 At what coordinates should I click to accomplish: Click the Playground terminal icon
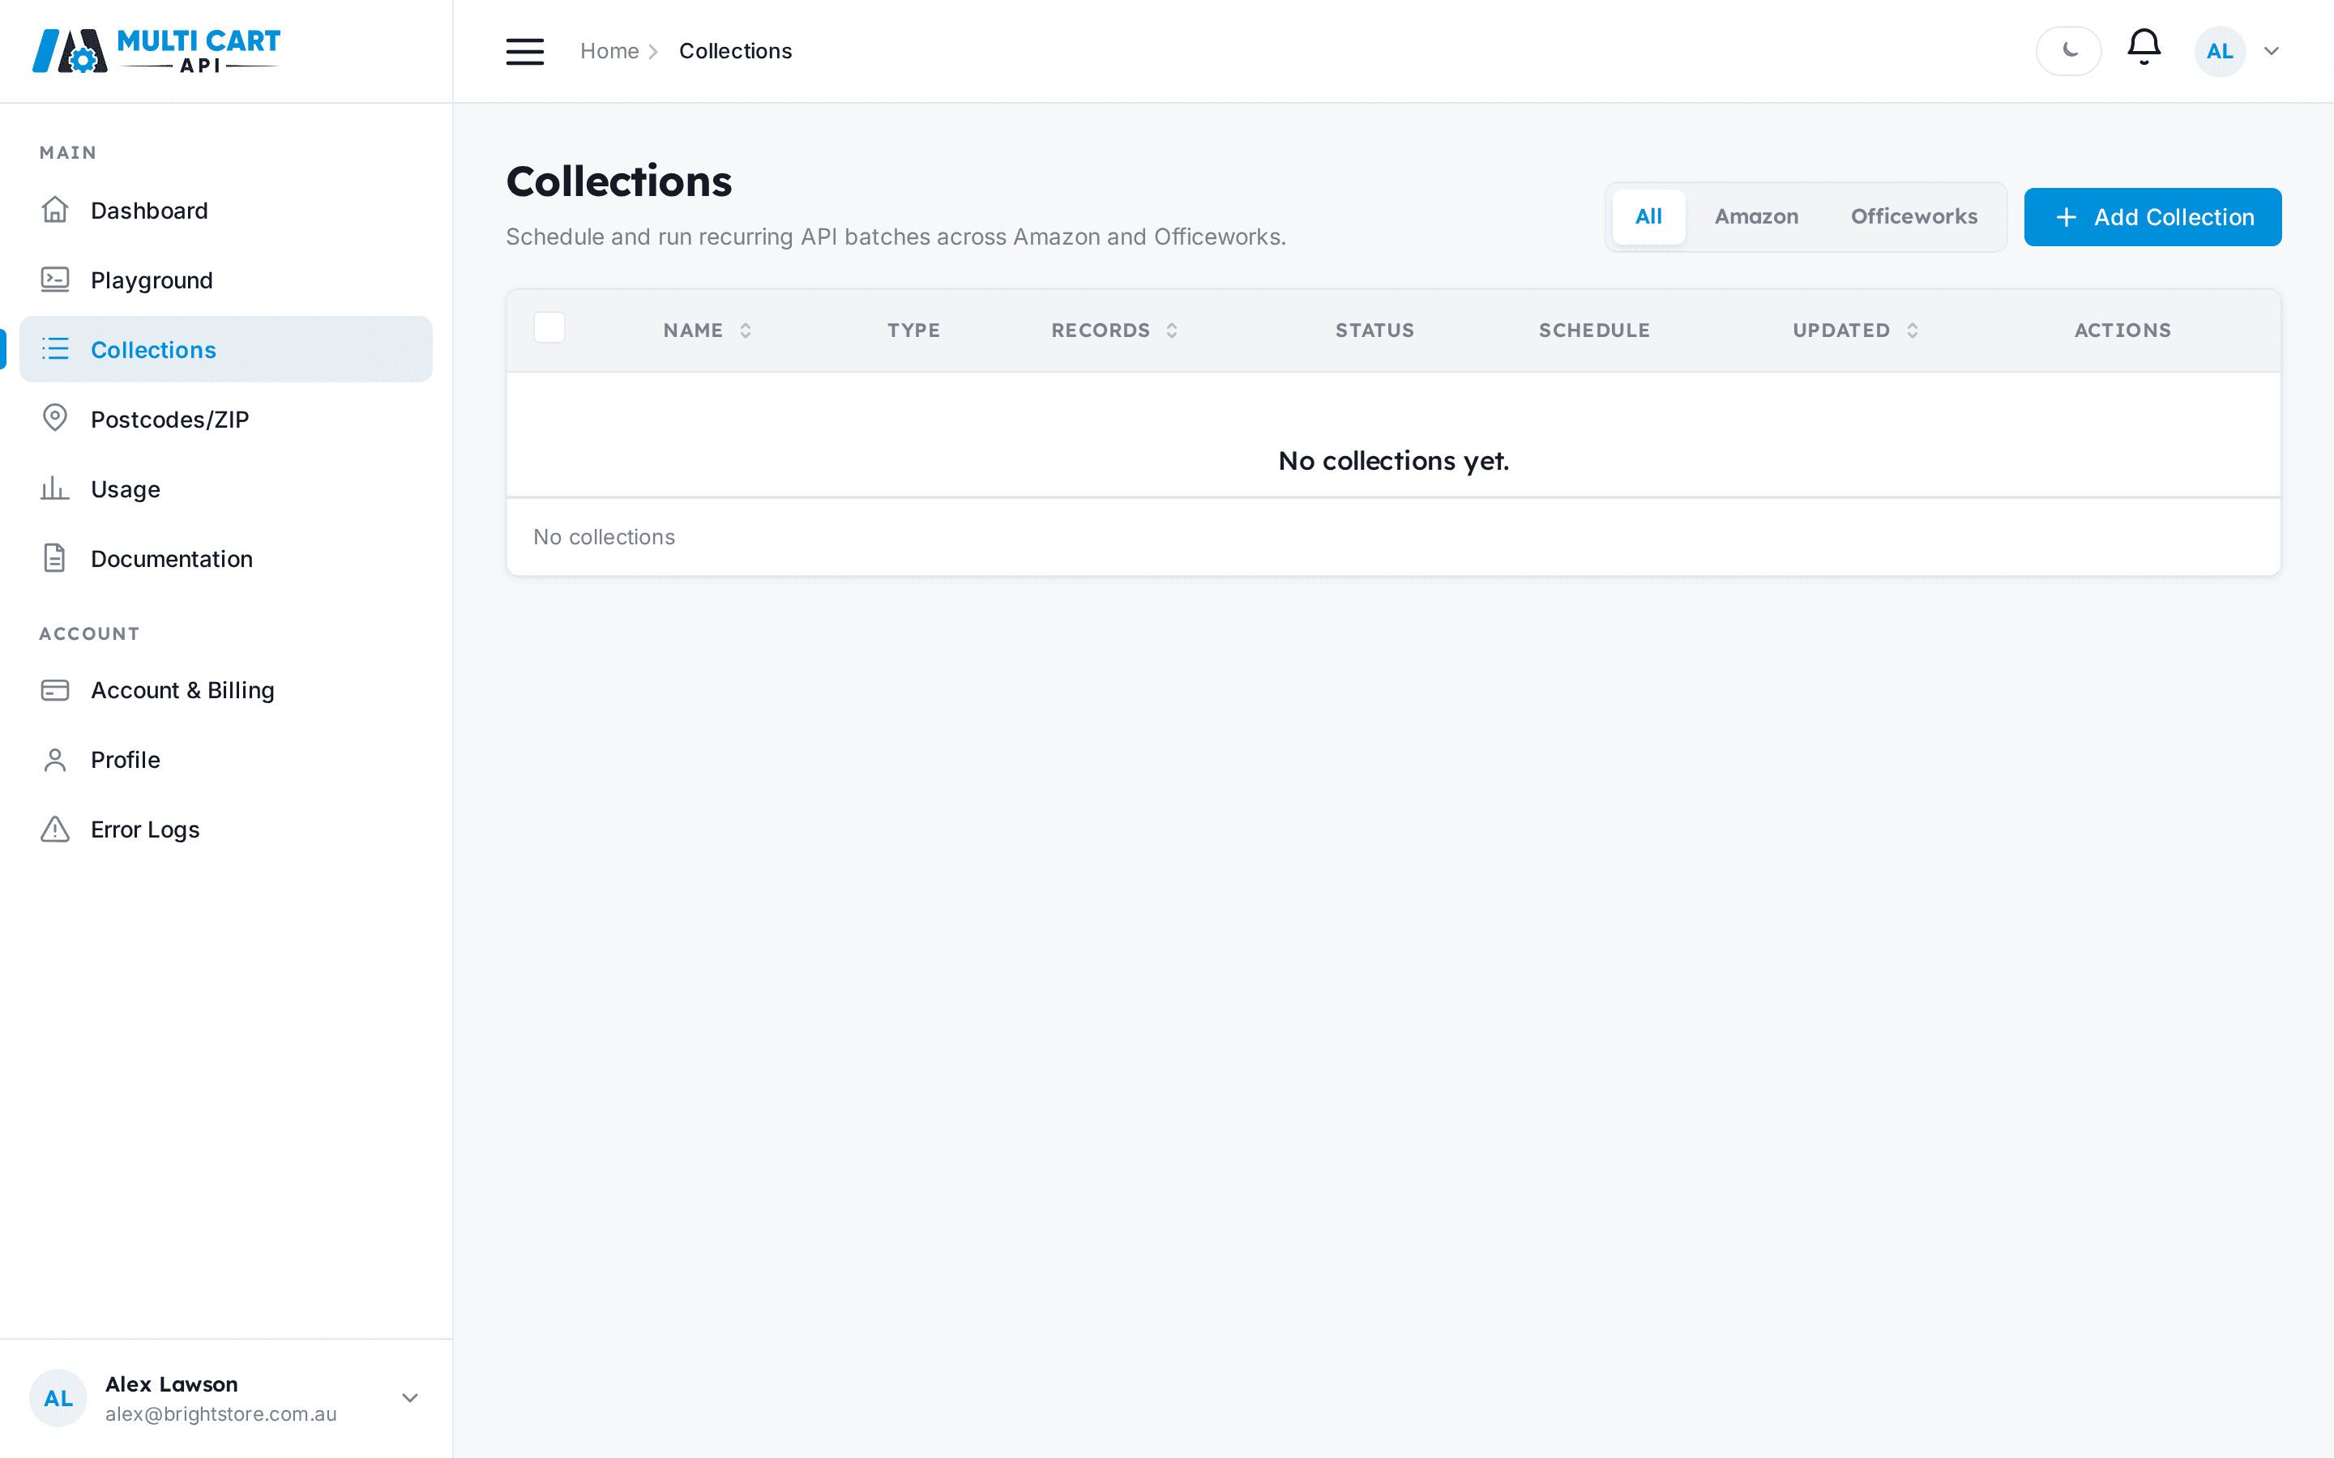(x=55, y=279)
